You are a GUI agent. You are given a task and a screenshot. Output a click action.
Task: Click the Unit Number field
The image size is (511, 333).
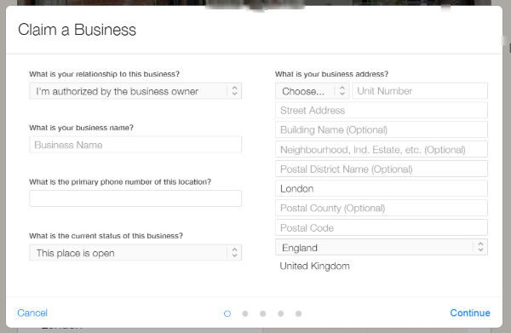(x=420, y=91)
